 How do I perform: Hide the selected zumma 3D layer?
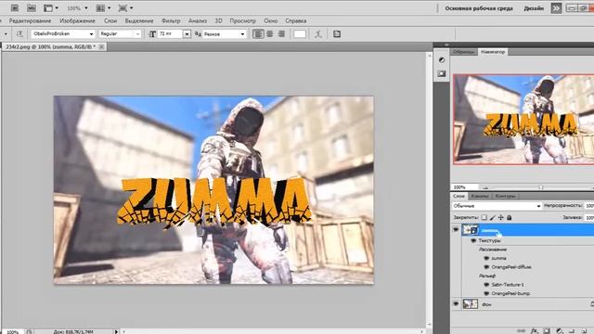(456, 229)
